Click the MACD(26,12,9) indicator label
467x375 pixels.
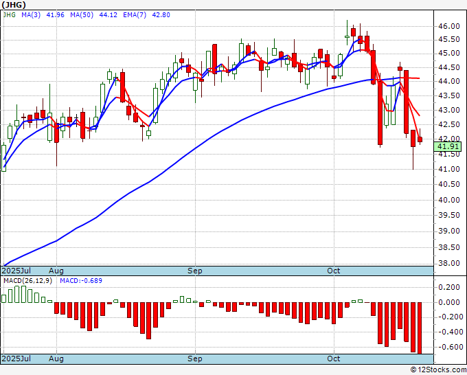click(27, 281)
